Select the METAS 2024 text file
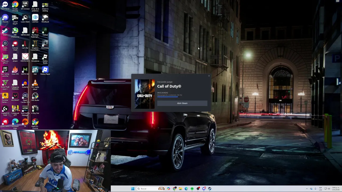342x192 pixels. (25, 32)
